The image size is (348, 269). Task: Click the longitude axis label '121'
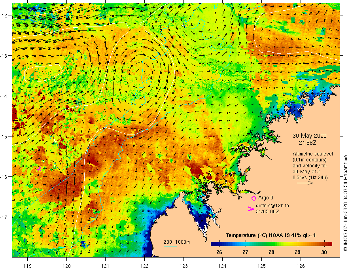[x=106, y=266]
